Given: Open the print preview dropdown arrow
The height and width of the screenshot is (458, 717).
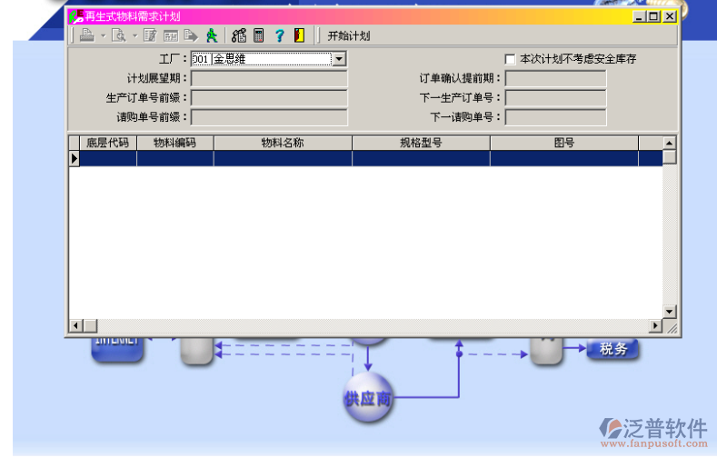Looking at the screenshot, I should pos(134,35).
